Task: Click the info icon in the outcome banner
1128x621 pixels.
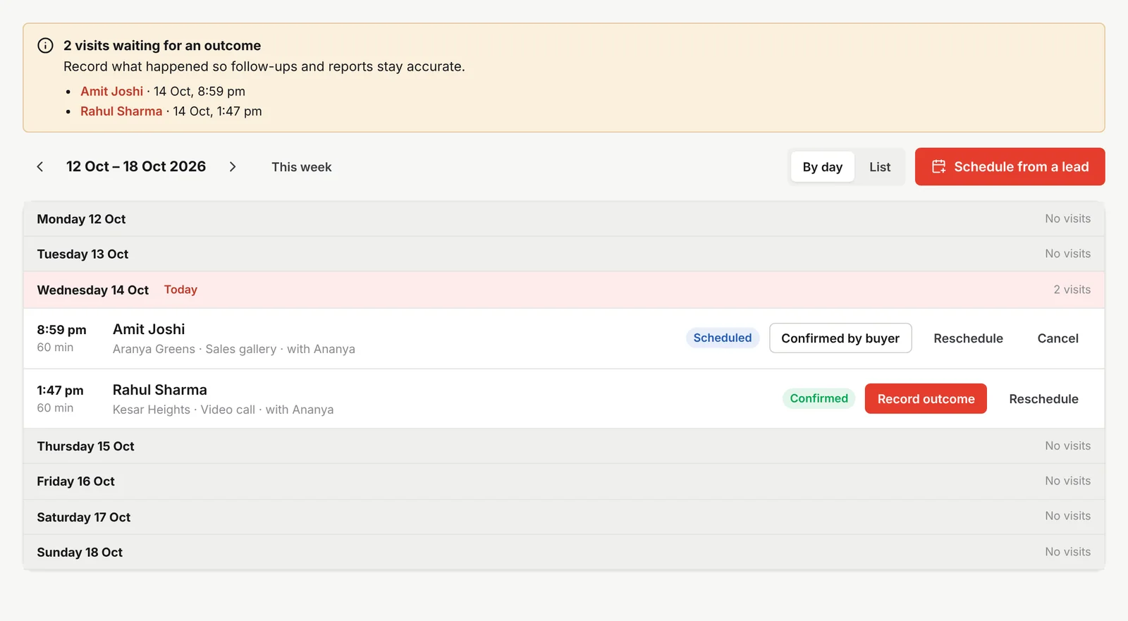Action: 45,46
